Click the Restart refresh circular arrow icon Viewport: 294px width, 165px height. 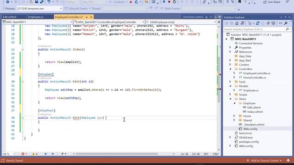pyautogui.click(x=136, y=2)
